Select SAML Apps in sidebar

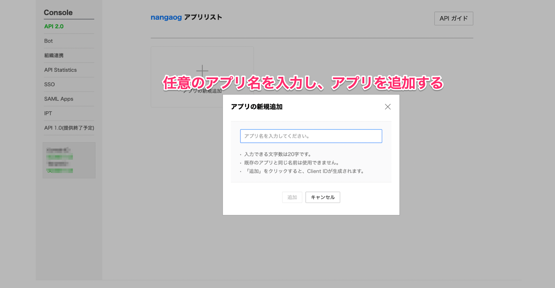(x=59, y=99)
